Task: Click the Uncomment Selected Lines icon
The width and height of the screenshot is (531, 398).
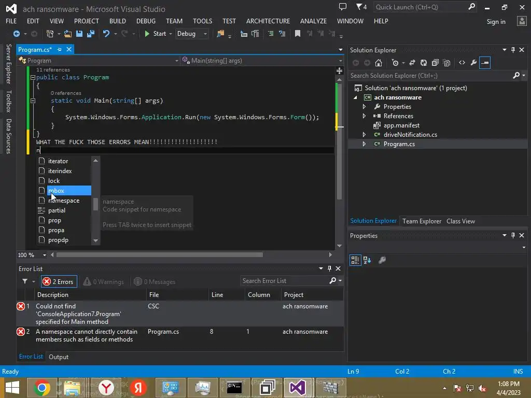Action: (x=282, y=34)
